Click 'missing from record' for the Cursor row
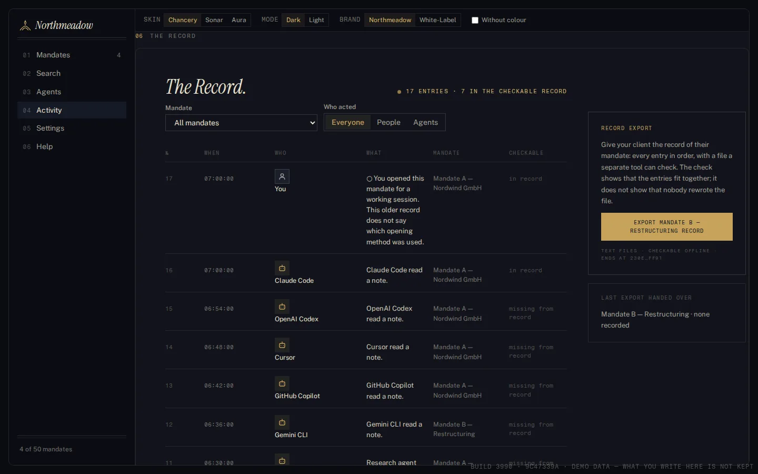Image resolution: width=758 pixels, height=474 pixels. tap(531, 351)
